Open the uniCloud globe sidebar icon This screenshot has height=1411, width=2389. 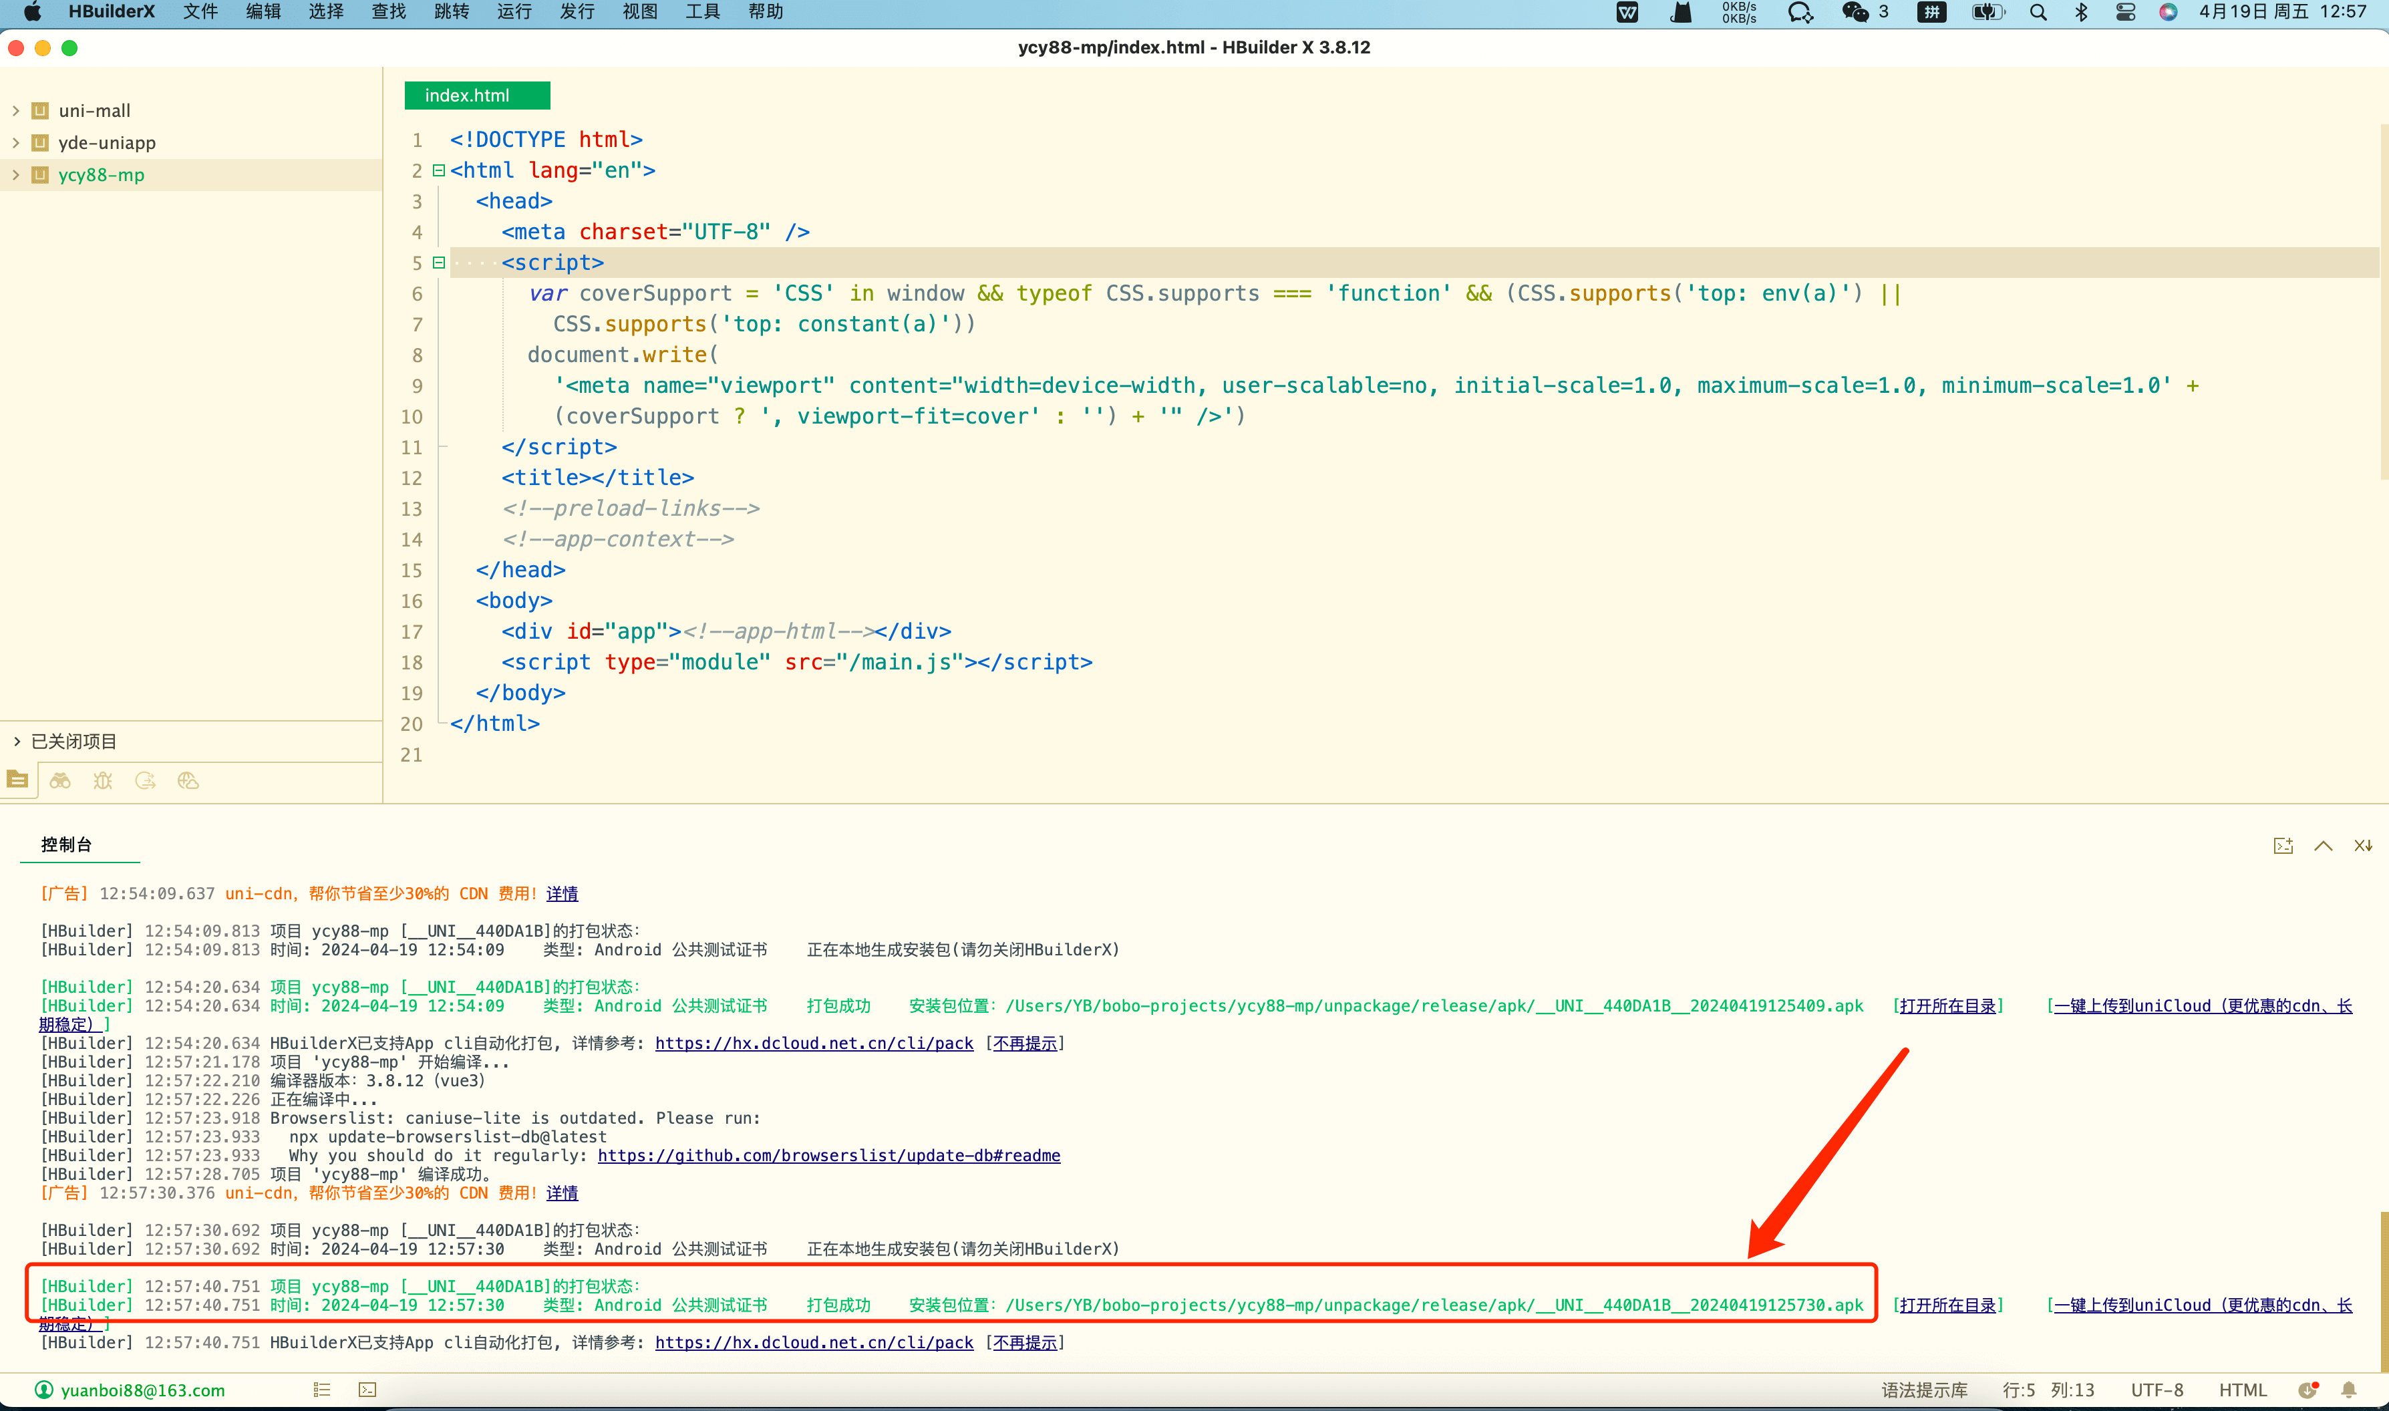coord(188,780)
